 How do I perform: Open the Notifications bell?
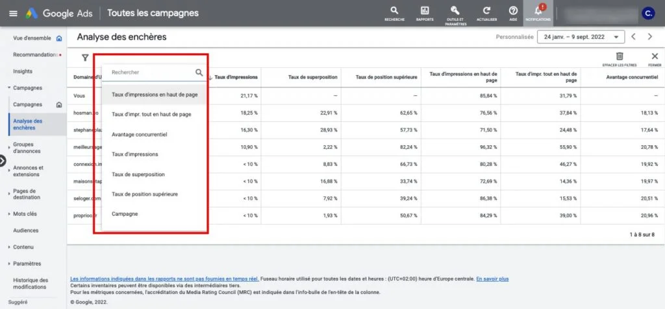coord(538,13)
